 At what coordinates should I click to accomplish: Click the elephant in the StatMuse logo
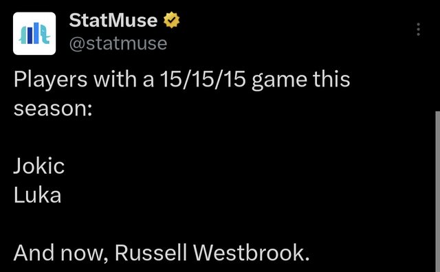coord(44,34)
